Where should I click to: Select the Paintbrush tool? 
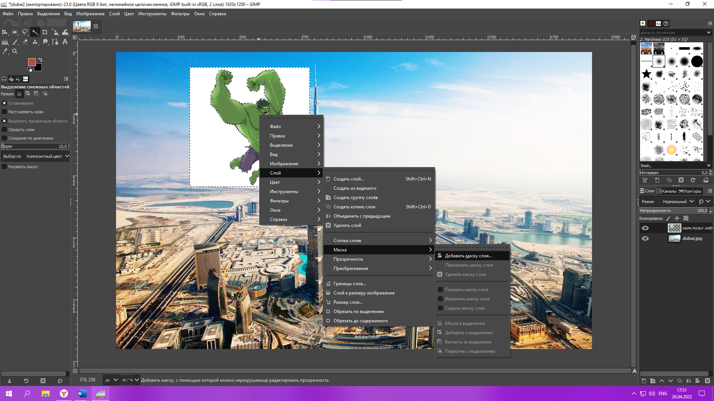coord(15,42)
